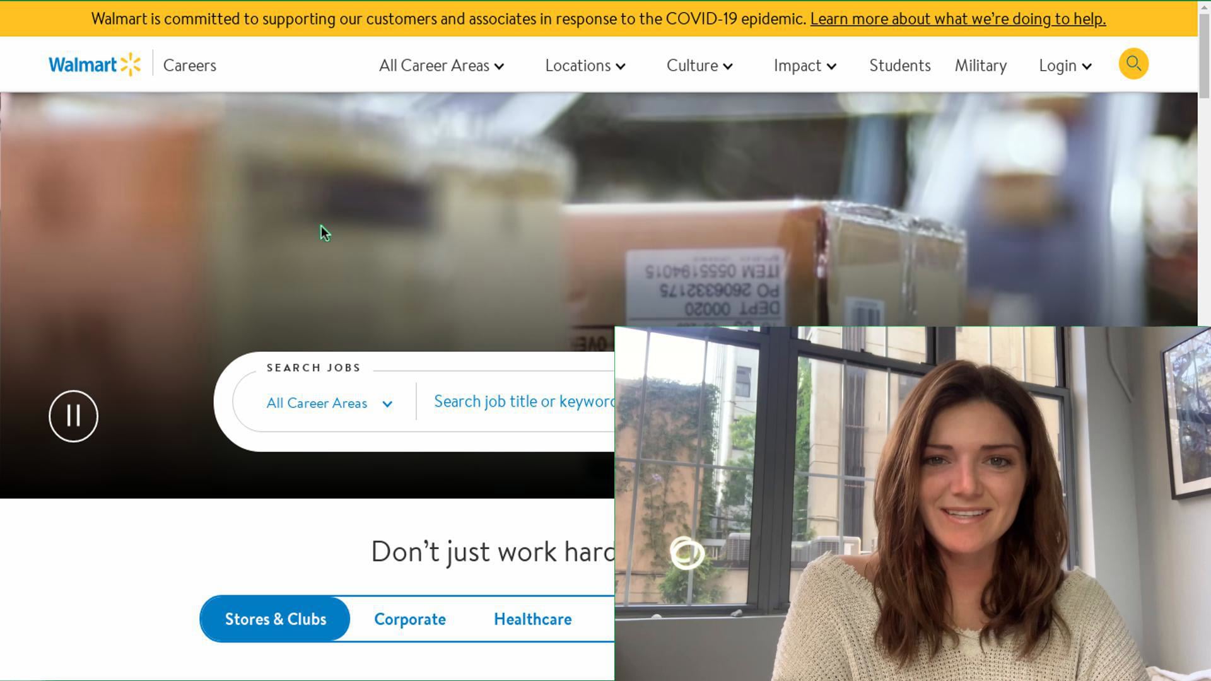Viewport: 1211px width, 681px height.
Task: Open the All Career Areas search filter dropdown
Action: [329, 403]
